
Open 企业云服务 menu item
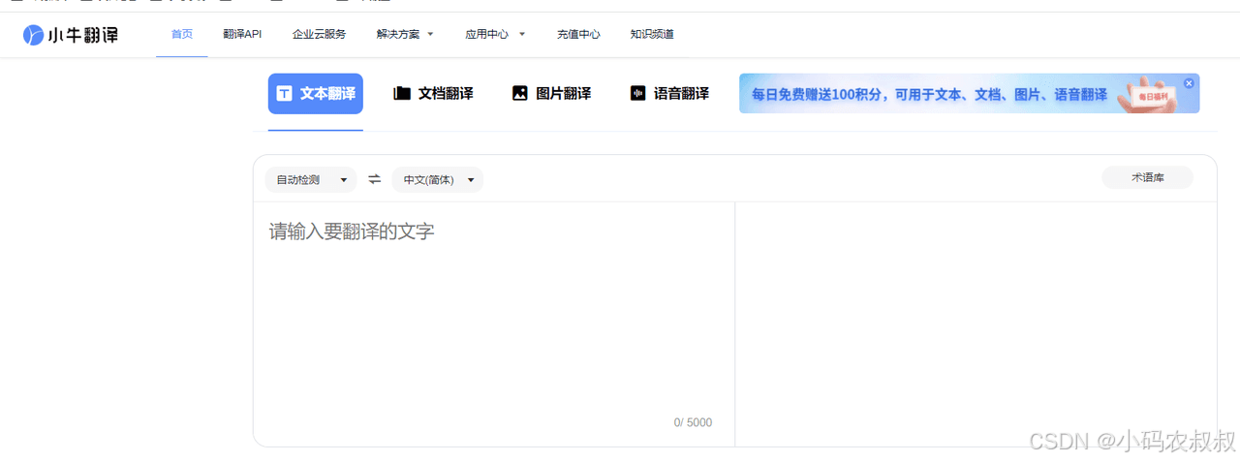[319, 34]
